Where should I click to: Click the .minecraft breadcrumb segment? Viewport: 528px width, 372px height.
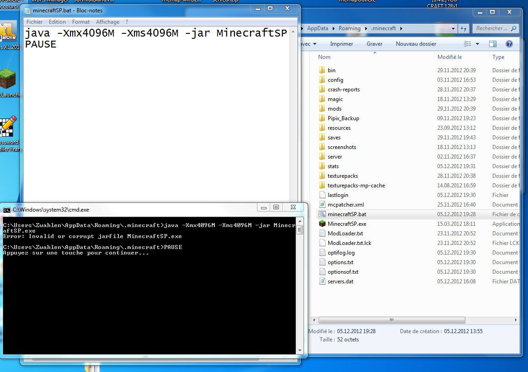pyautogui.click(x=383, y=28)
